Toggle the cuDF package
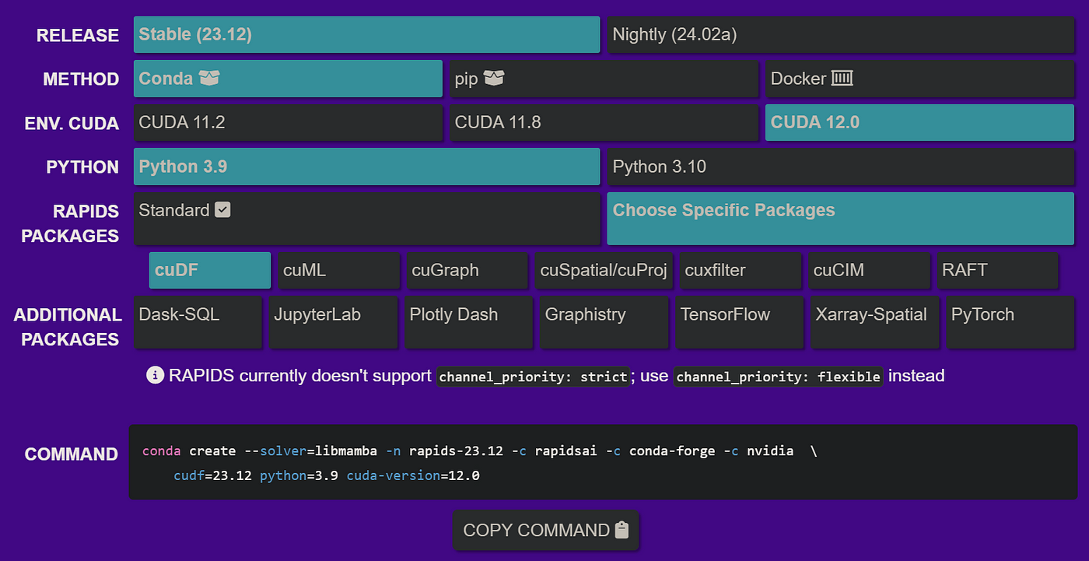 click(210, 271)
